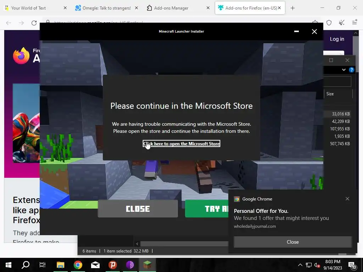Open File Explorer from the taskbar
The height and width of the screenshot is (272, 363).
60,265
